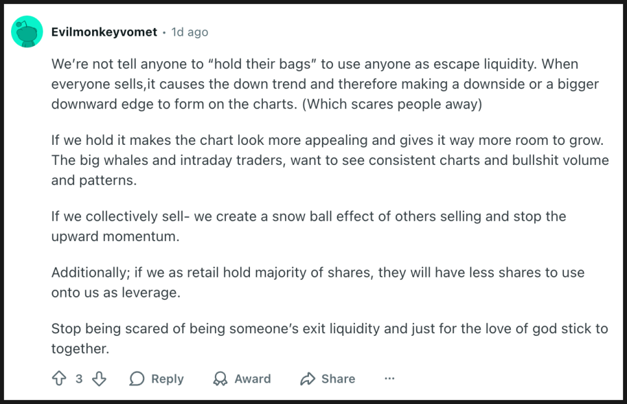This screenshot has width=627, height=404.
Task: Open the Evilmonkeyvomet username link
Action: tap(104, 32)
